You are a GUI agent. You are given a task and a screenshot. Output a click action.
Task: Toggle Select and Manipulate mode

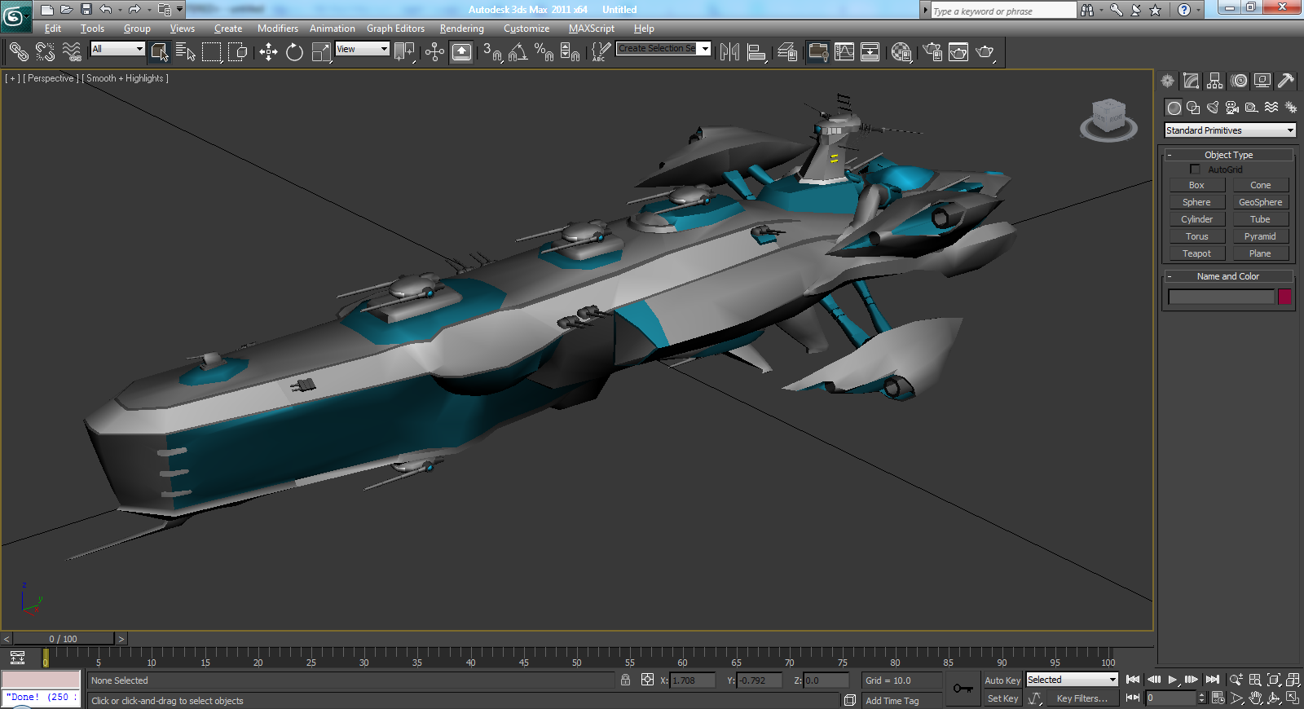click(434, 52)
